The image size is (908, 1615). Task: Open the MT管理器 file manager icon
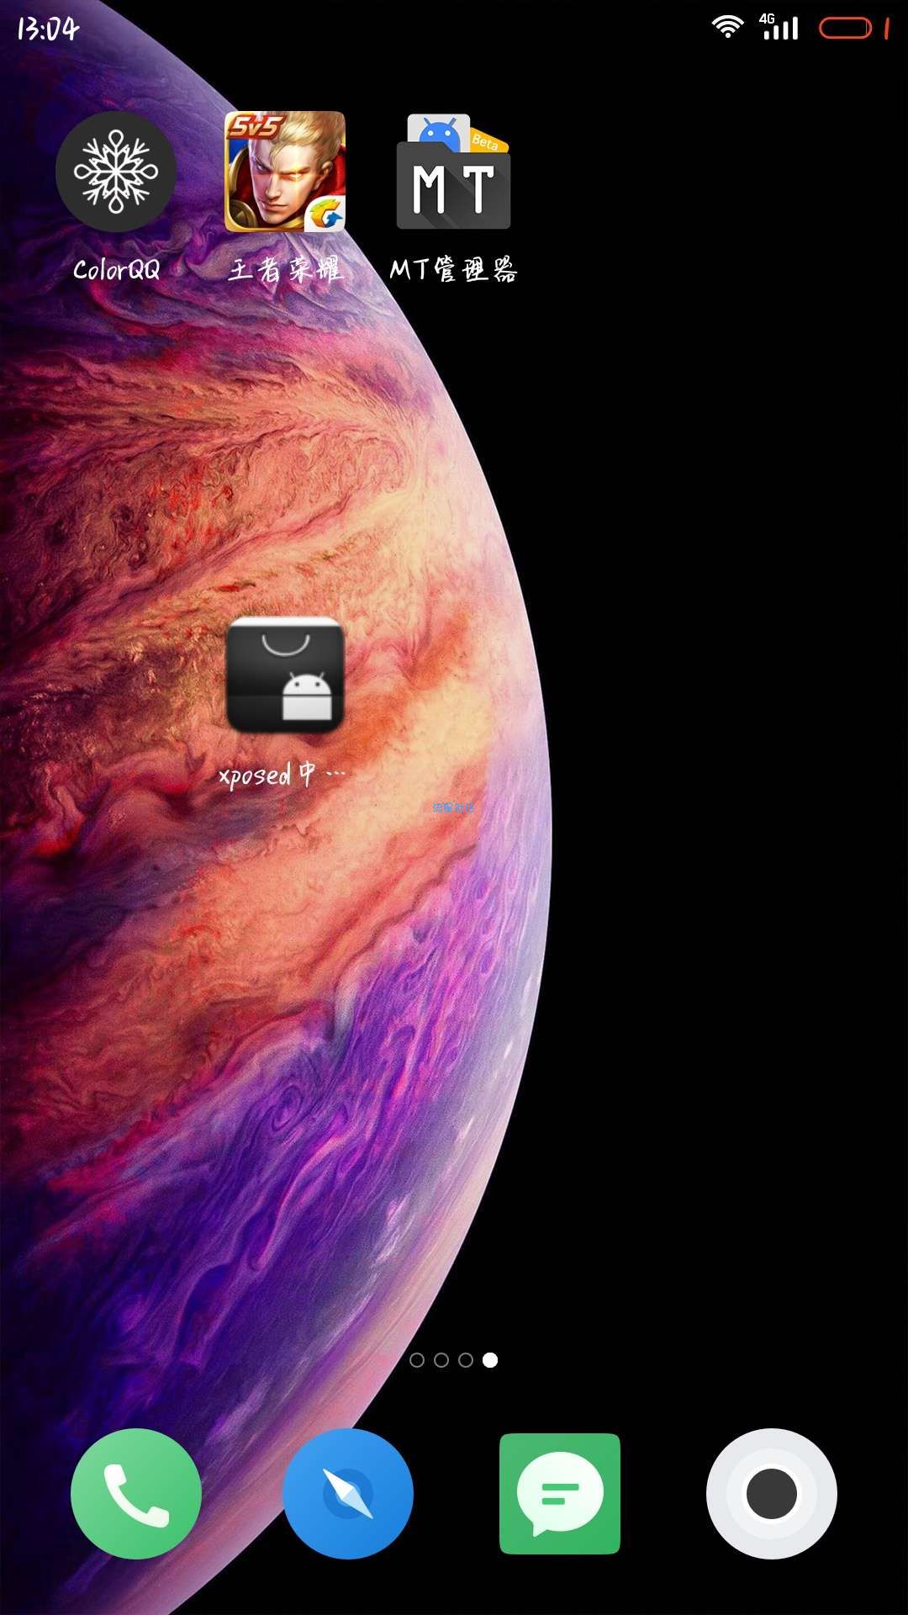(x=453, y=172)
